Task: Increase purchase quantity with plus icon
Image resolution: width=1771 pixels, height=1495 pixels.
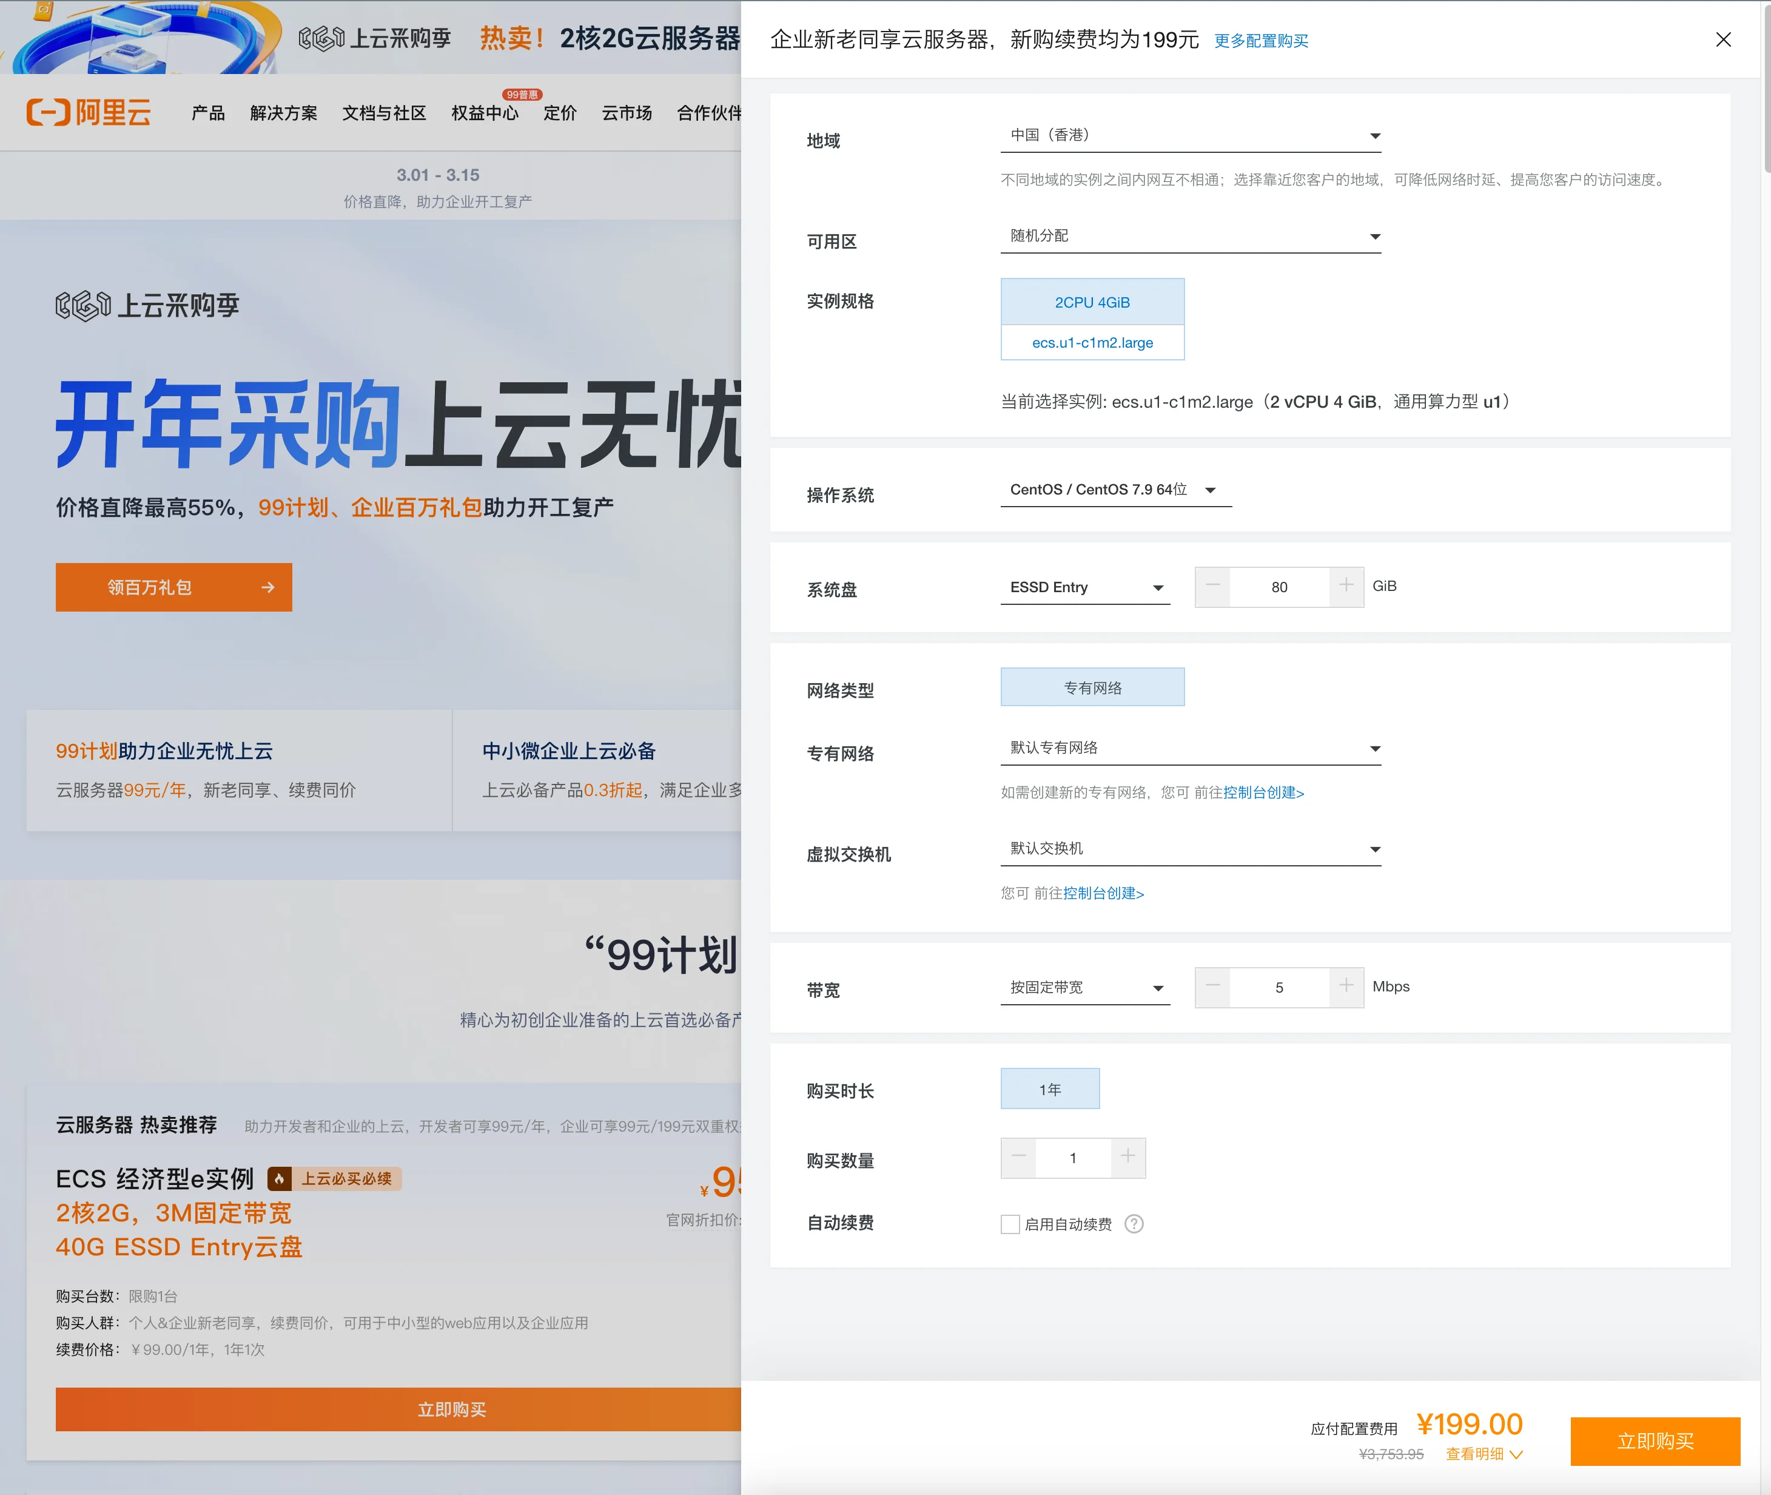Action: pos(1127,1157)
